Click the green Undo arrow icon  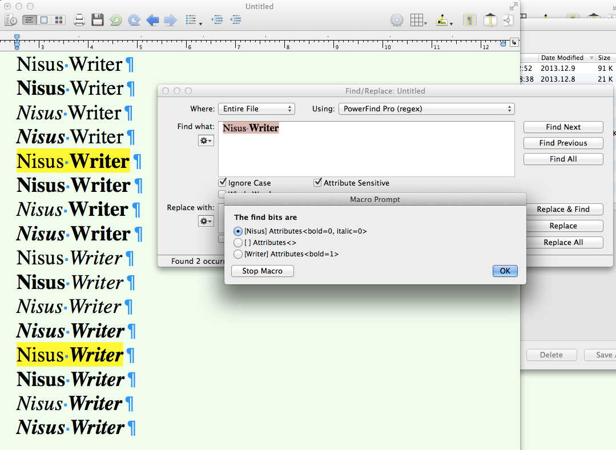116,21
